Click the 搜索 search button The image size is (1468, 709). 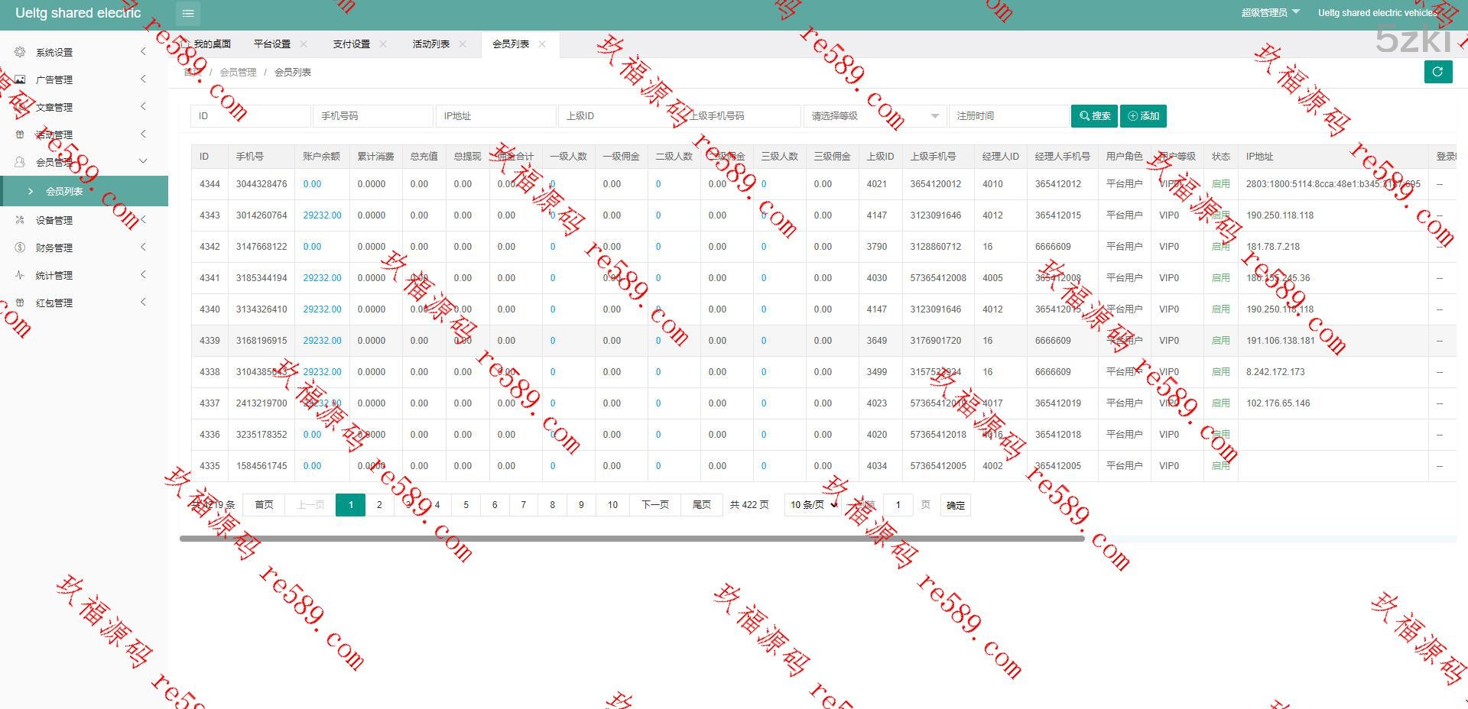[1094, 116]
